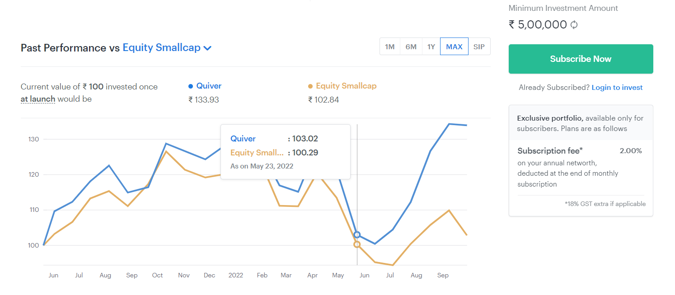This screenshot has height=295, width=675.
Task: Click the '*18% GST extra if applicable' note
Action: coord(605,204)
